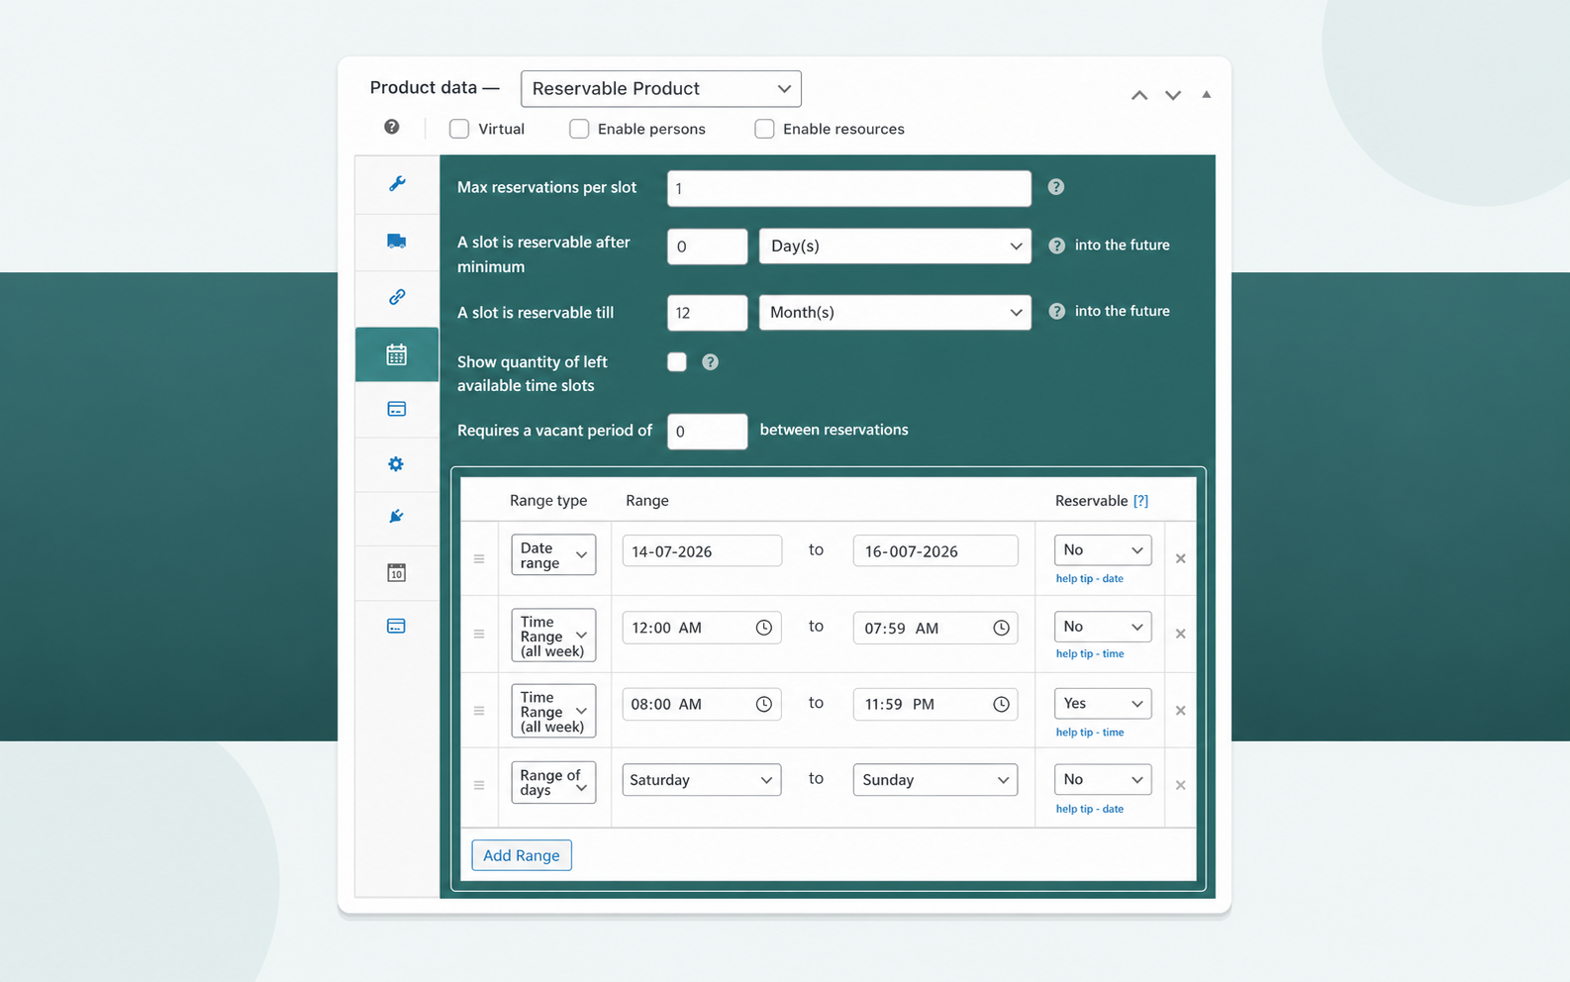Open the Advanced gear tab icon
Image resolution: width=1570 pixels, height=982 pixels.
click(396, 463)
